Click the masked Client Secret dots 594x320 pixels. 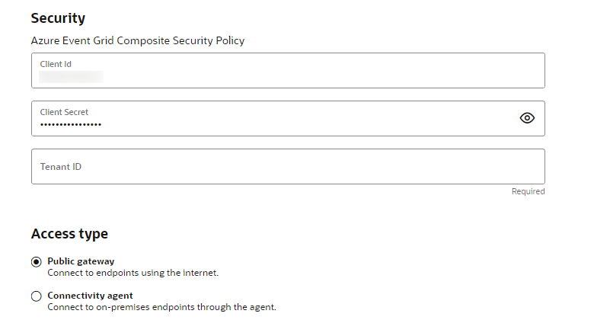pos(71,124)
